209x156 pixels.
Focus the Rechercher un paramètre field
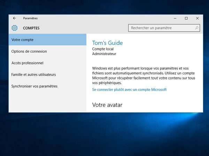pyautogui.click(x=164, y=28)
